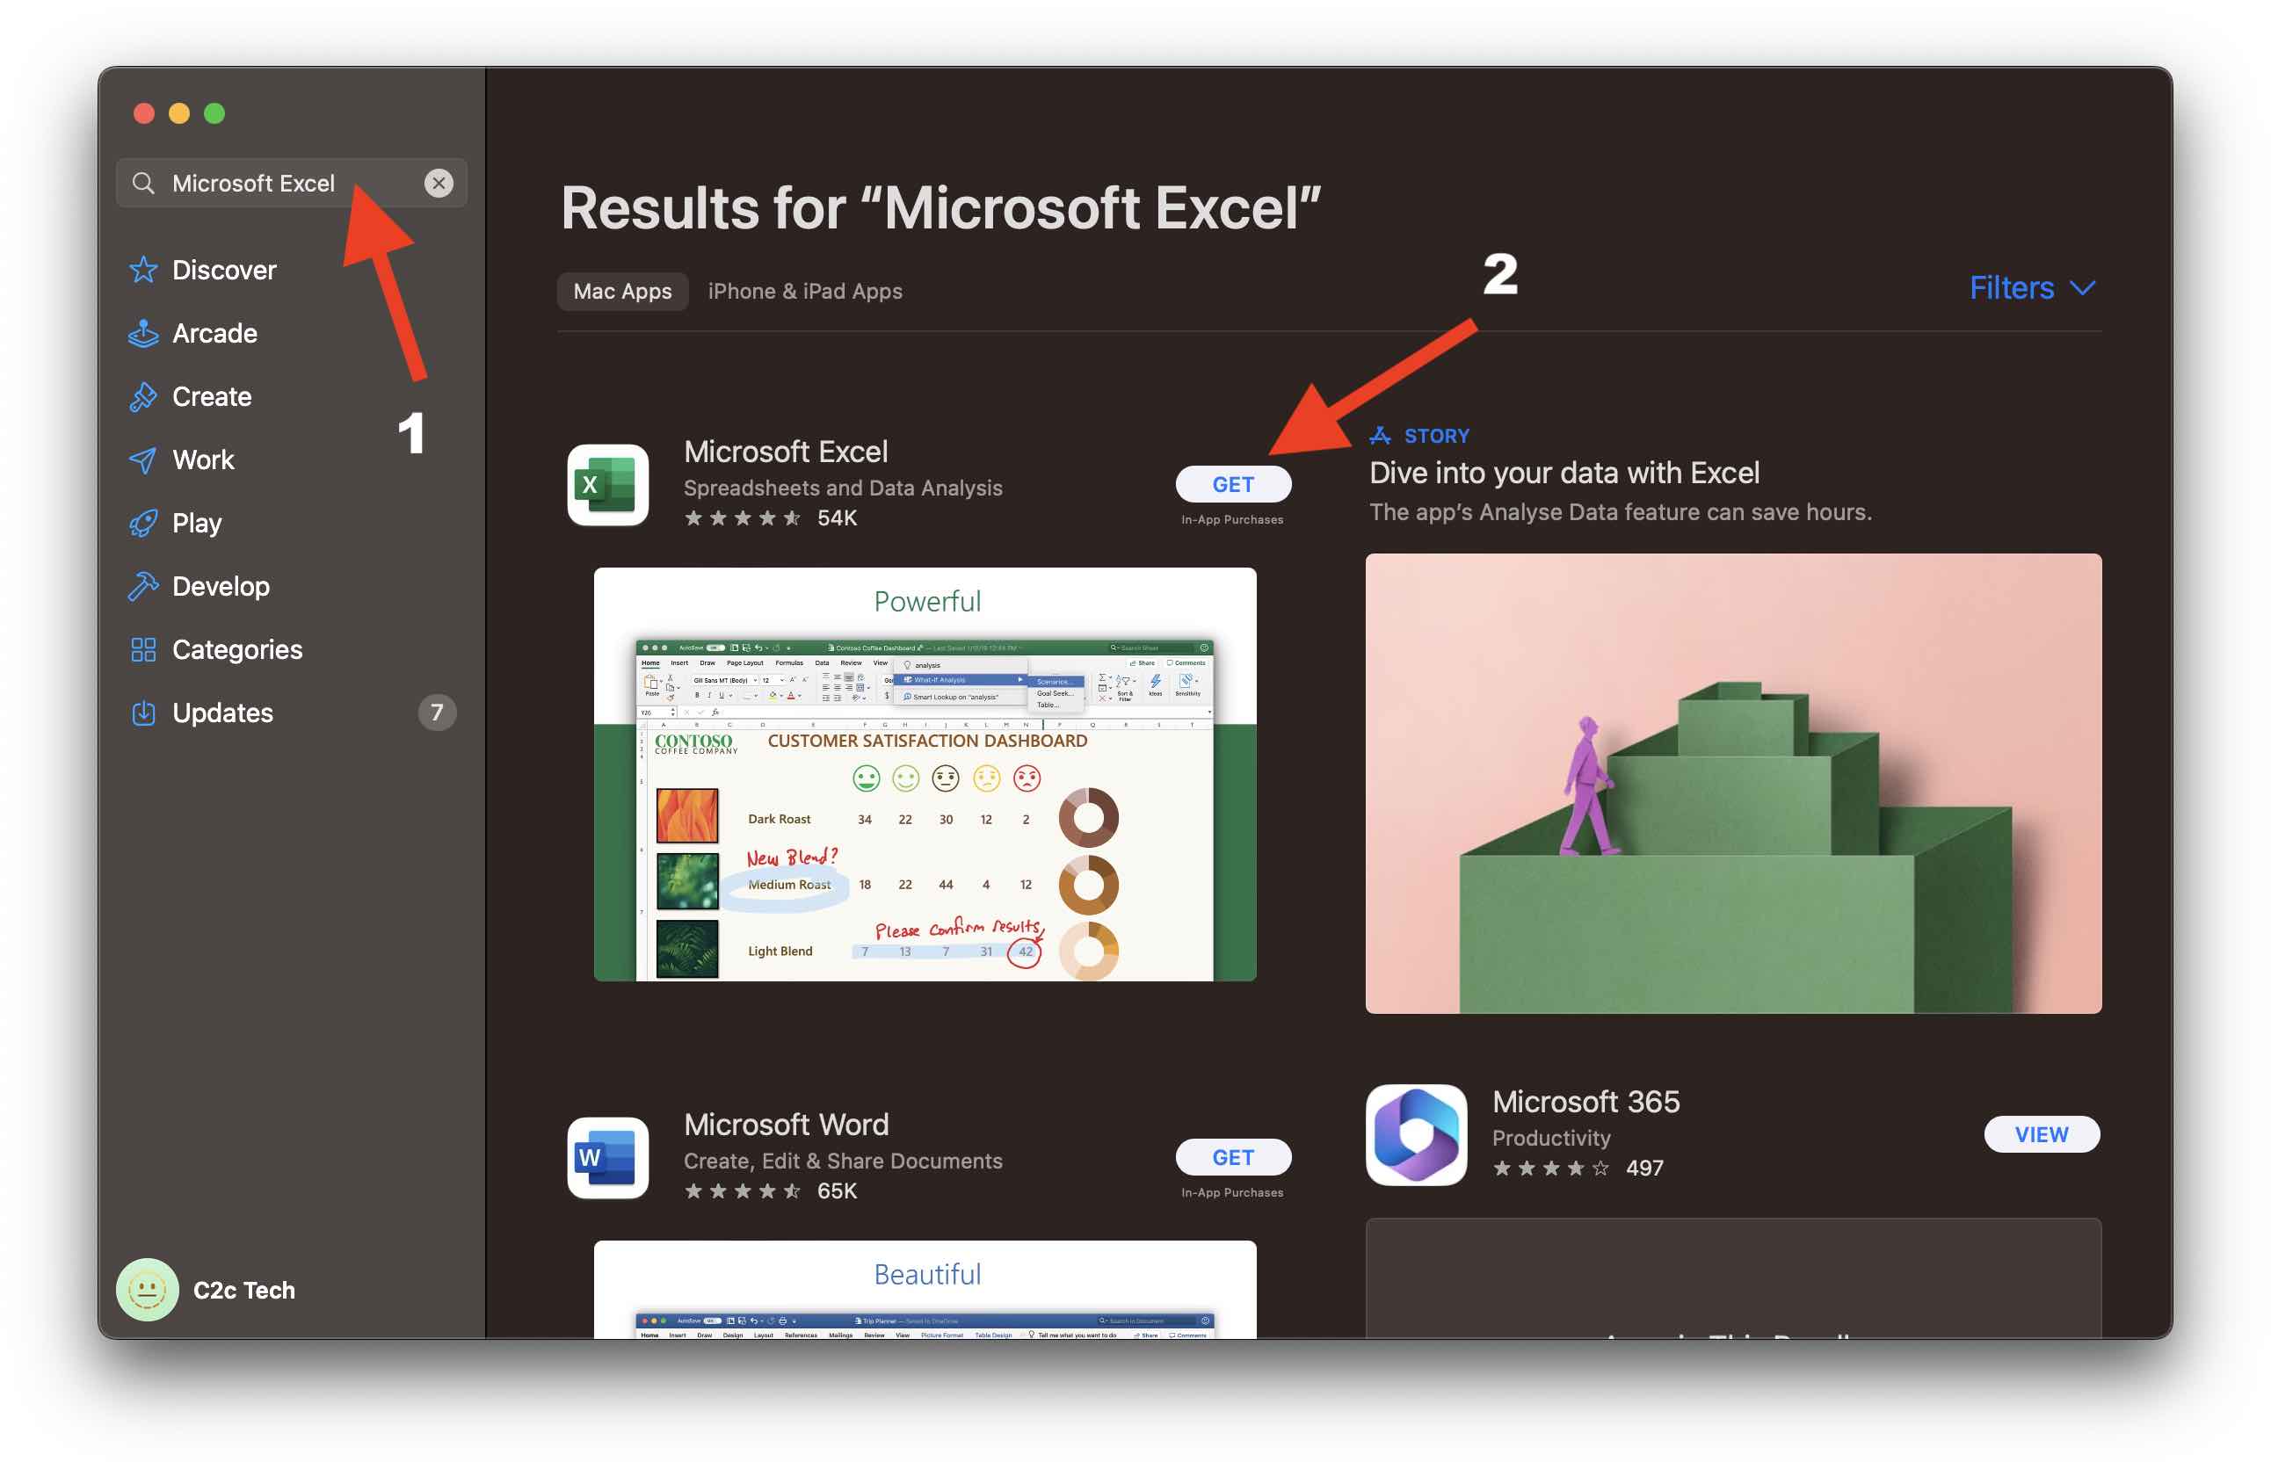Go to the Work section

coord(202,459)
